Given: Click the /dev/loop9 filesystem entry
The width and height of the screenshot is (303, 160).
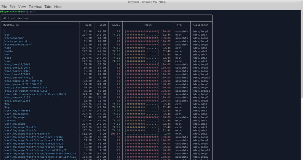Looking at the screenshot, I should [x=201, y=94].
